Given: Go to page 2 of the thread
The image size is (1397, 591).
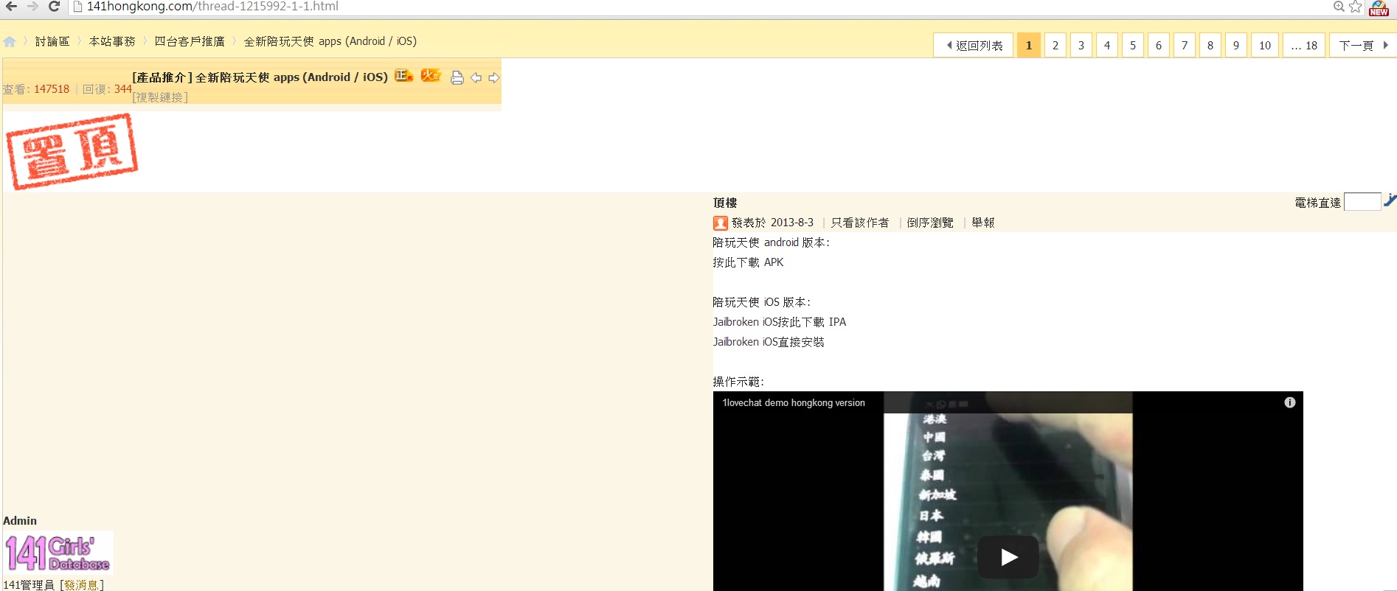Looking at the screenshot, I should click(x=1055, y=45).
